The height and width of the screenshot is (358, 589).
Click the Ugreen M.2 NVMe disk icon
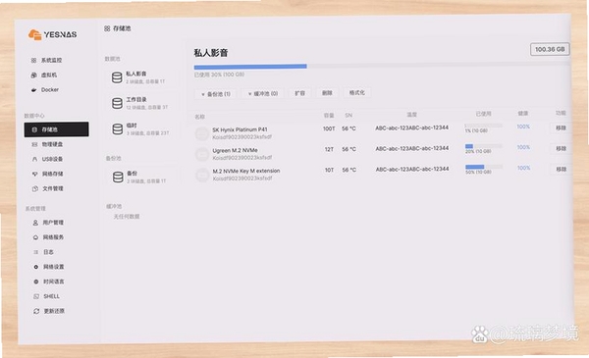[x=202, y=154]
